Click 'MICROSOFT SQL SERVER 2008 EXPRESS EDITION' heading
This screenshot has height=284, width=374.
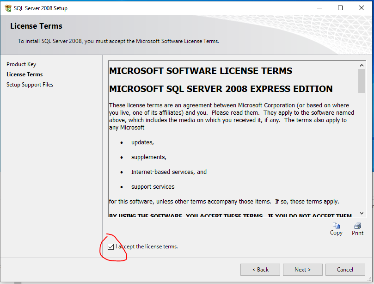(x=221, y=89)
